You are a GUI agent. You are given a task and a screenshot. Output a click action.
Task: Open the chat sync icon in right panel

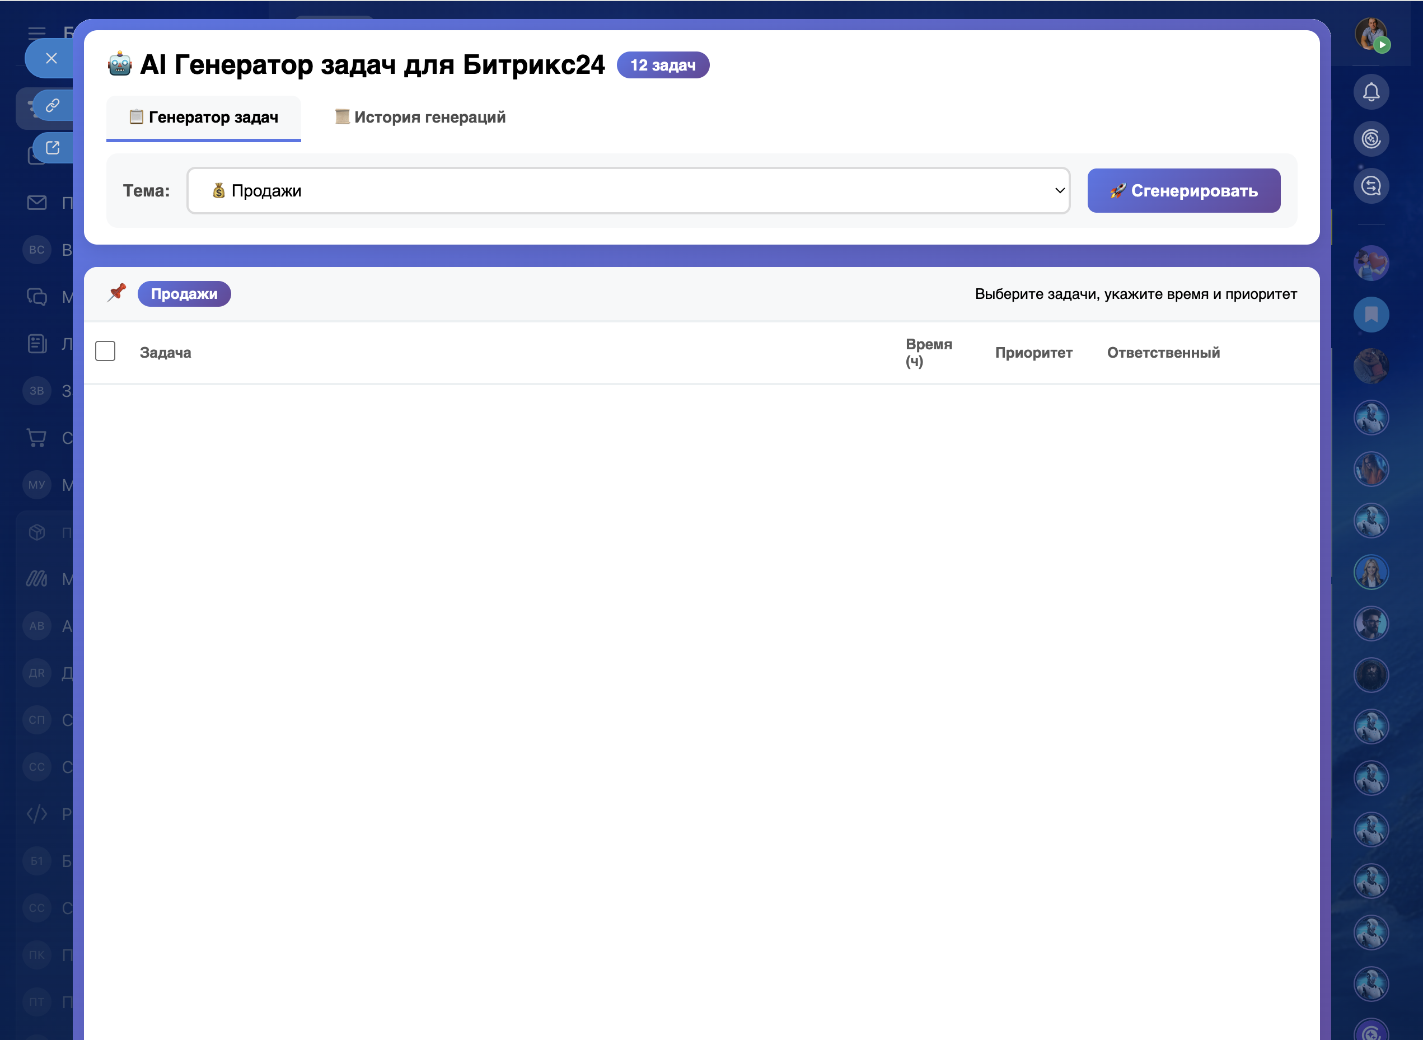tap(1371, 186)
